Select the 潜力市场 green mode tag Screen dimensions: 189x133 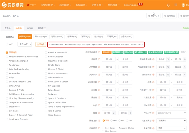[129, 52]
